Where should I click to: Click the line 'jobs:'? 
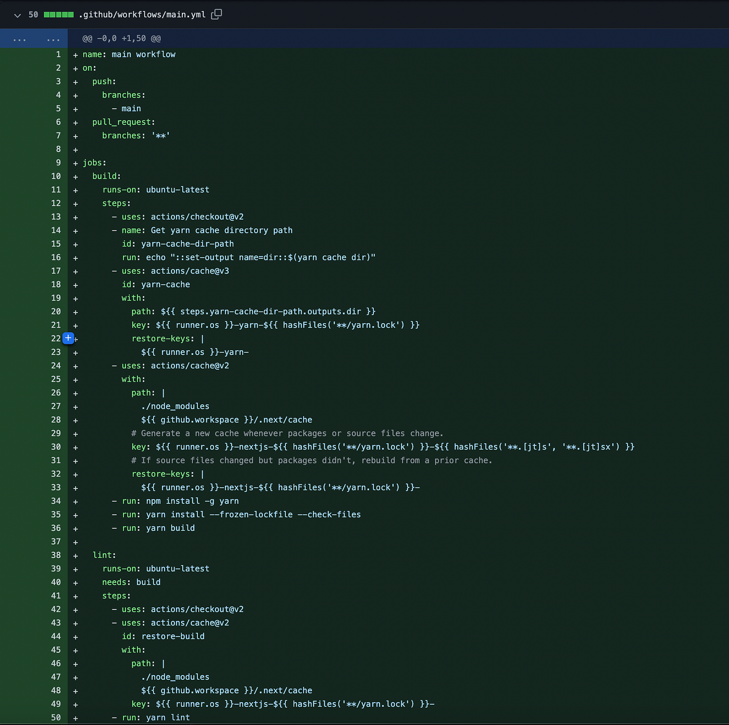(94, 162)
